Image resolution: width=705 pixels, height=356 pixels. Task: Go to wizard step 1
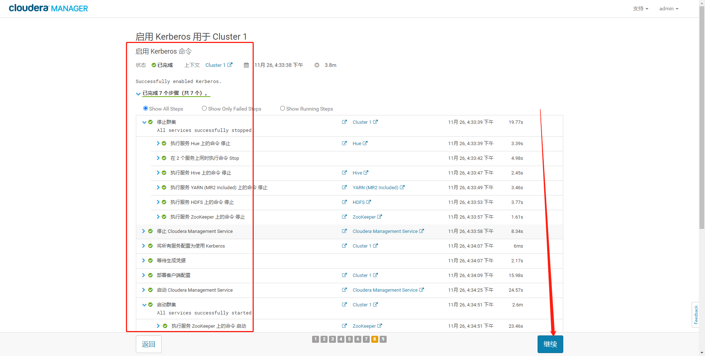pyautogui.click(x=315, y=339)
